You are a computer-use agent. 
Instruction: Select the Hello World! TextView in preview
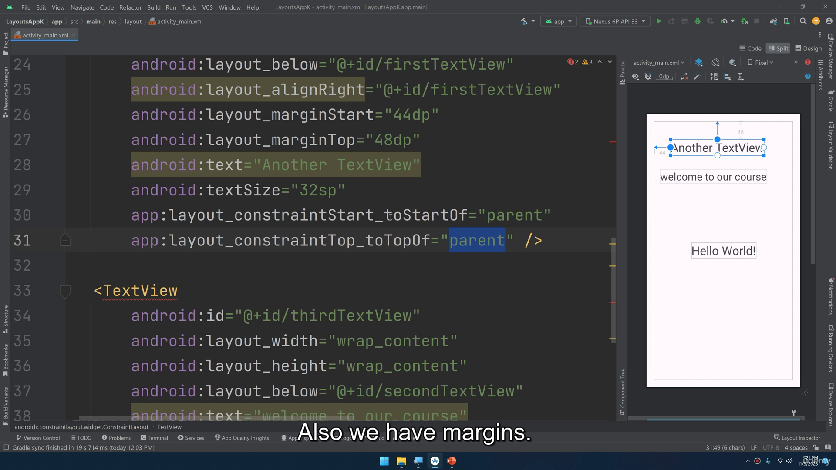pos(723,251)
